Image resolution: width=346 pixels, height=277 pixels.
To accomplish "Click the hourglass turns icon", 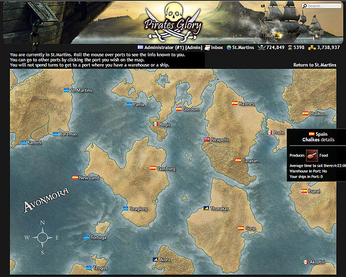I will (290, 47).
